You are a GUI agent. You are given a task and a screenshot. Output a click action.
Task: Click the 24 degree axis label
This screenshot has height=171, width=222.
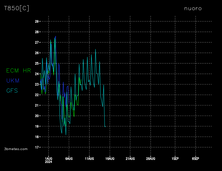pyautogui.click(x=37, y=74)
